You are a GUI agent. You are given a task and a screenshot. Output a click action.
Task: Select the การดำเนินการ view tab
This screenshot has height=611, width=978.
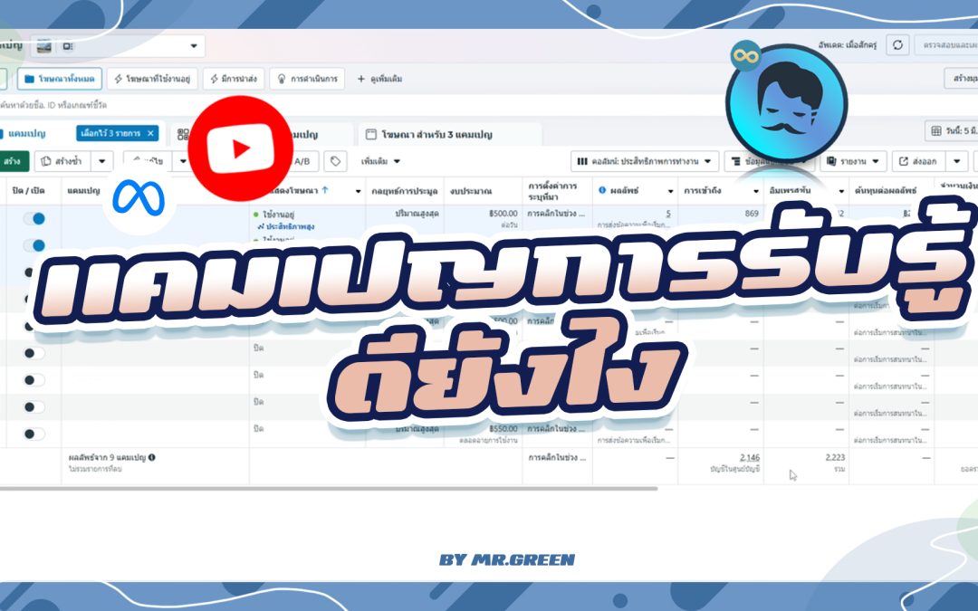tap(307, 79)
